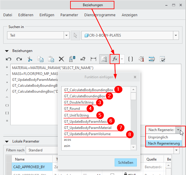Click the function list scrollbar thumb
The height and width of the screenshot is (175, 186).
tap(133, 96)
